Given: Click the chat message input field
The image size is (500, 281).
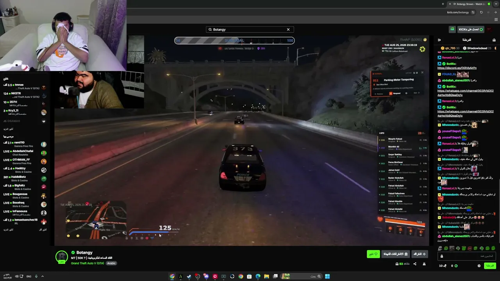Looking at the screenshot, I should coord(467,256).
